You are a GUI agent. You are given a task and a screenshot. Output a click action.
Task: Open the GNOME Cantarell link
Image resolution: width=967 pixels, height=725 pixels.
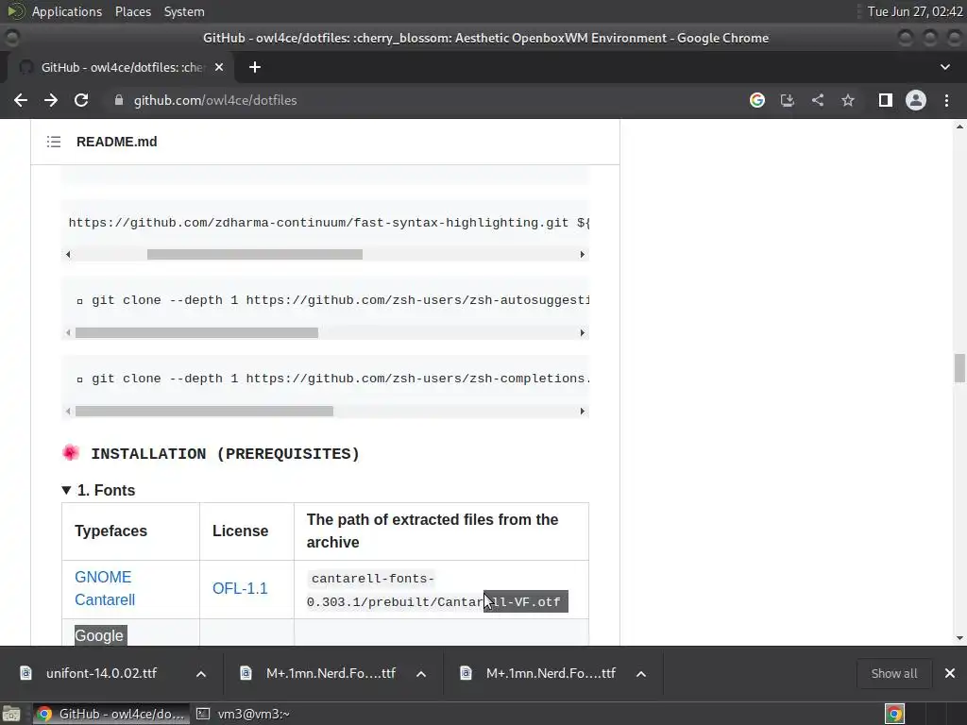[105, 588]
